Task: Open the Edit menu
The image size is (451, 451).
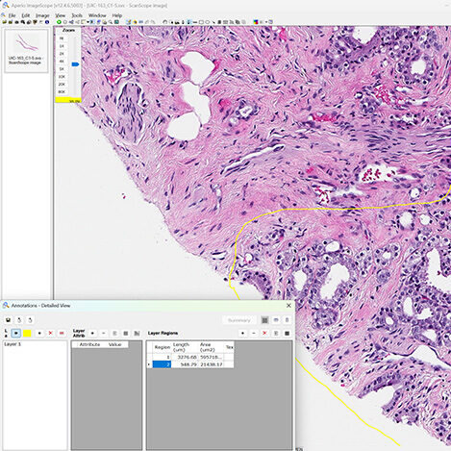Action: (26, 15)
